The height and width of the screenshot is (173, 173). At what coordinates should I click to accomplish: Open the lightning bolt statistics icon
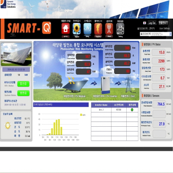(x=98, y=29)
